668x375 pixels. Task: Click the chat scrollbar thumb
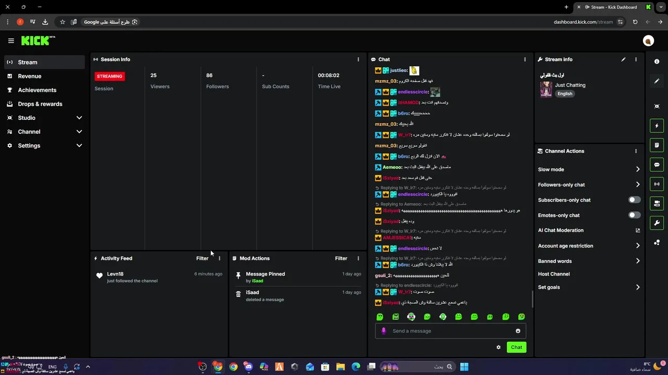532,299
